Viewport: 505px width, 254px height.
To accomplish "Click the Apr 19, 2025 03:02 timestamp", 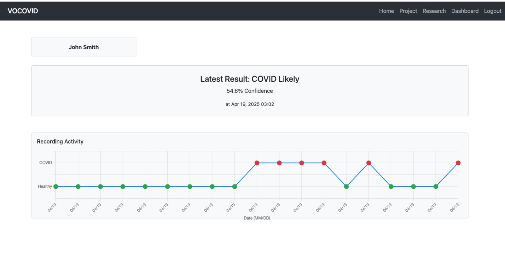I will [250, 104].
